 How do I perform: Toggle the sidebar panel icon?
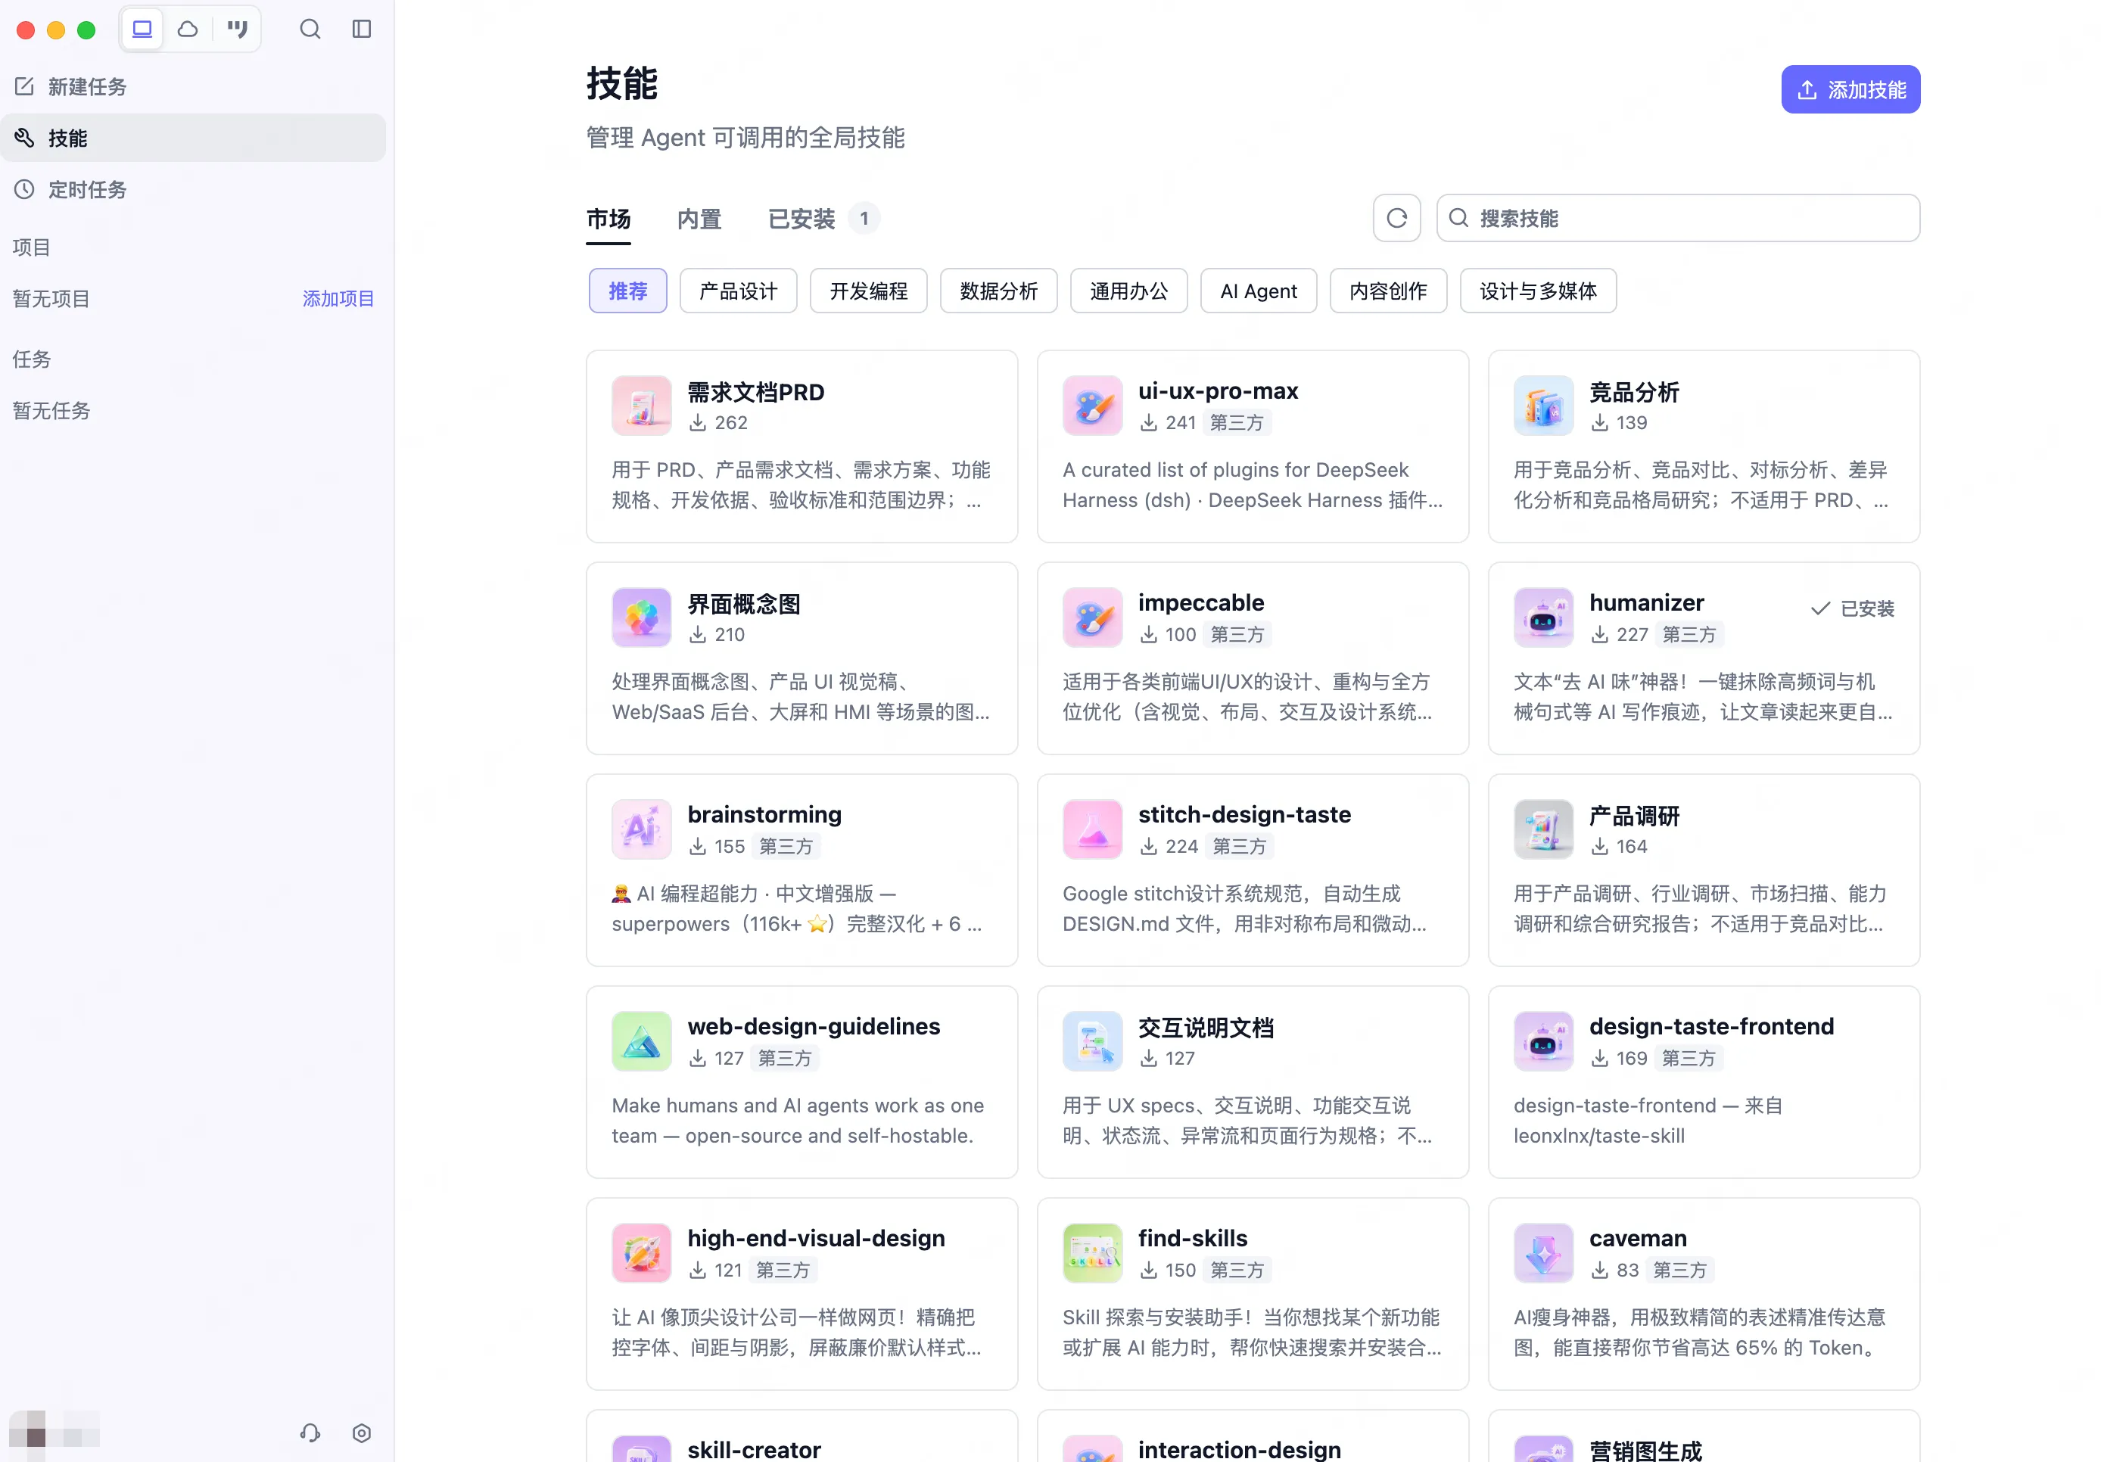click(x=362, y=30)
